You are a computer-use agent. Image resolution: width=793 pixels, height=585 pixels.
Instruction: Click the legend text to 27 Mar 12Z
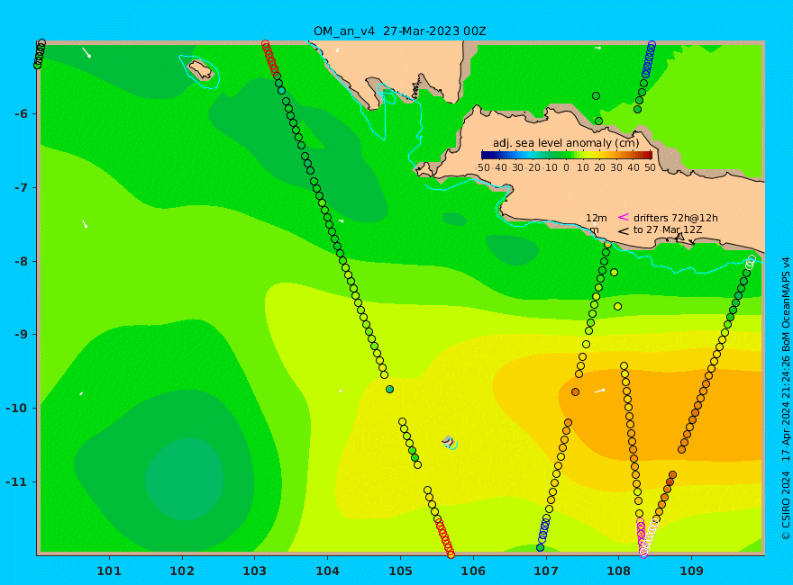tap(668, 229)
